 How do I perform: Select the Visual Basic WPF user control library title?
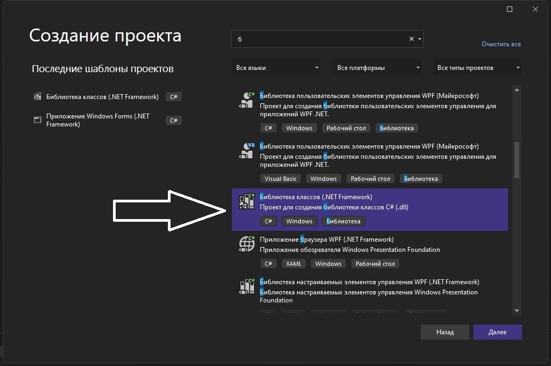369,146
